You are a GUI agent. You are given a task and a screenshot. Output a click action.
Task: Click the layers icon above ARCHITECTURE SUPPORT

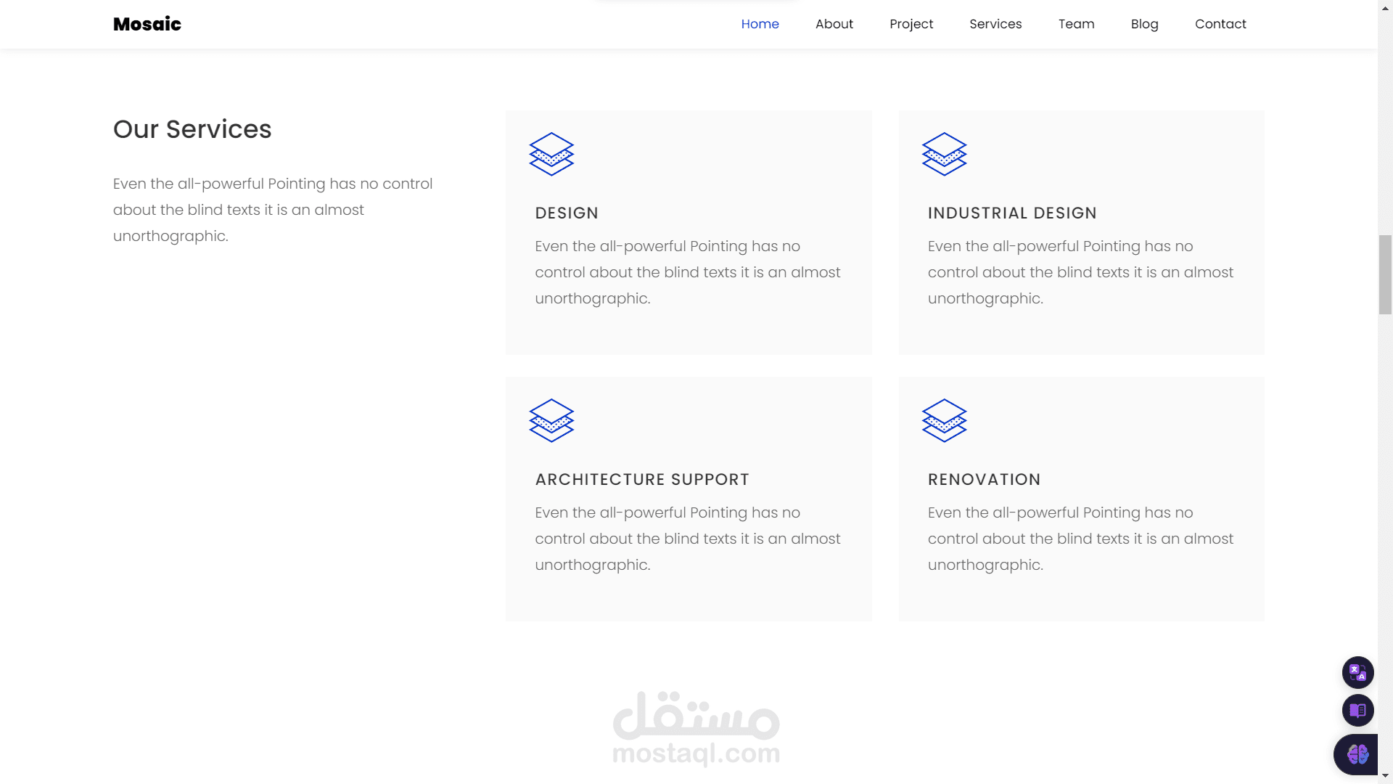click(551, 420)
